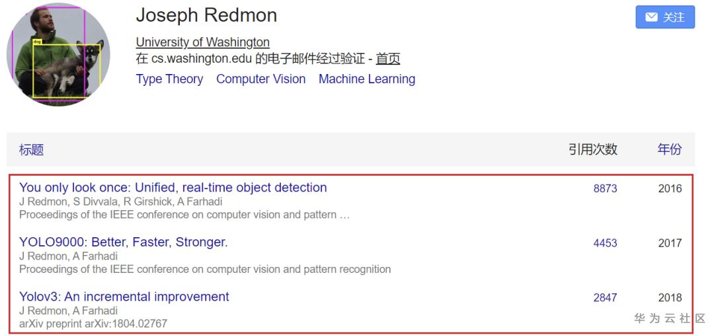Open the YOLO9000: Better, Faster, Stronger paper

tap(124, 242)
